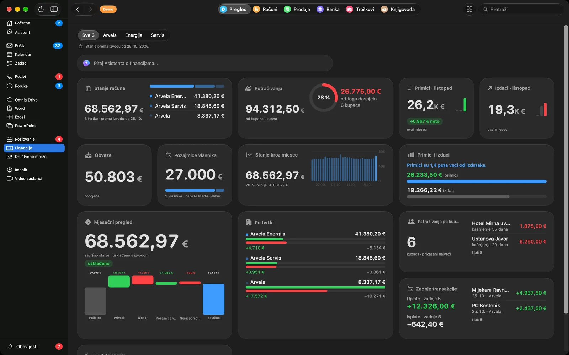The width and height of the screenshot is (569, 355).
Task: Open the Knjigovođa tab
Action: (398, 9)
